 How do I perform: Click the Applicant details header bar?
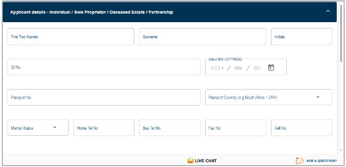[x=170, y=12]
